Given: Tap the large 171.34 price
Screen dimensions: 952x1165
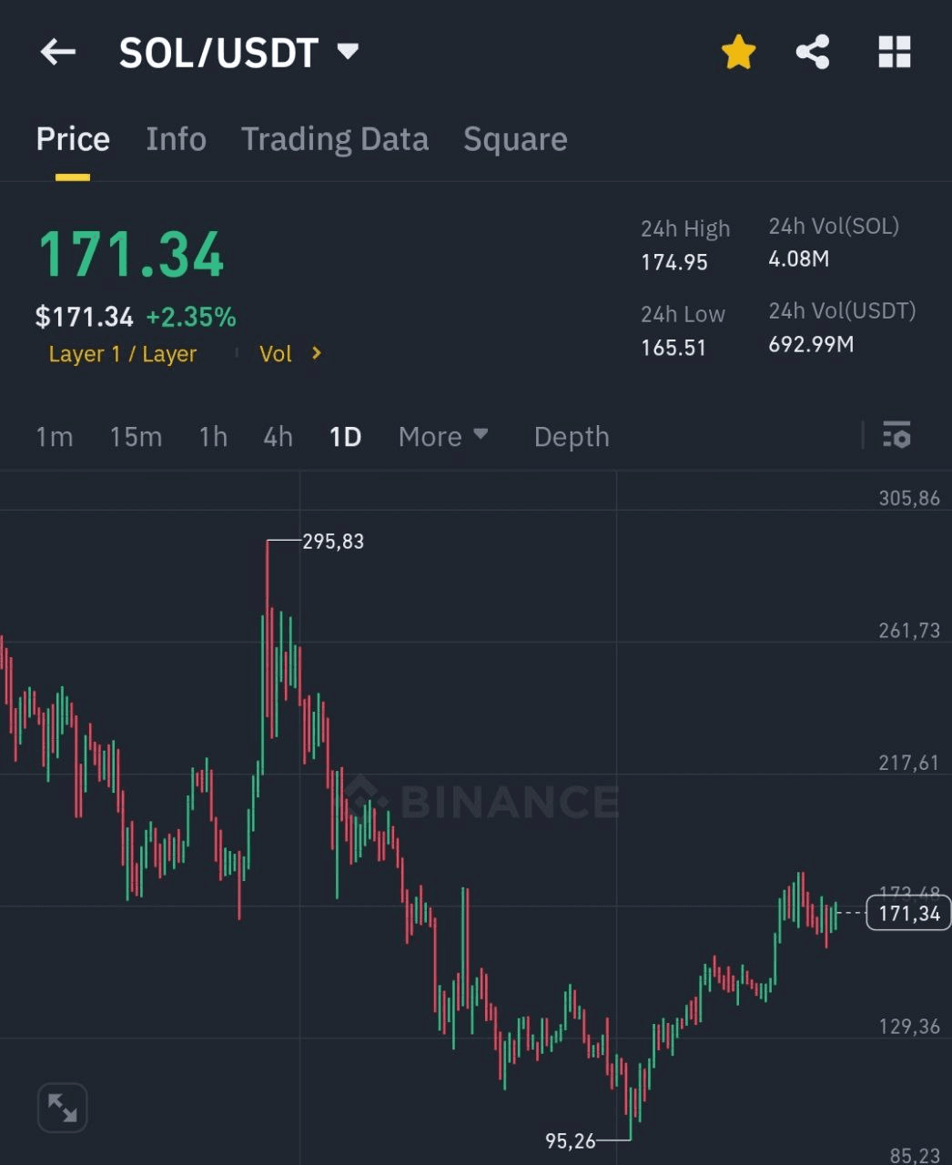Looking at the screenshot, I should [x=131, y=254].
